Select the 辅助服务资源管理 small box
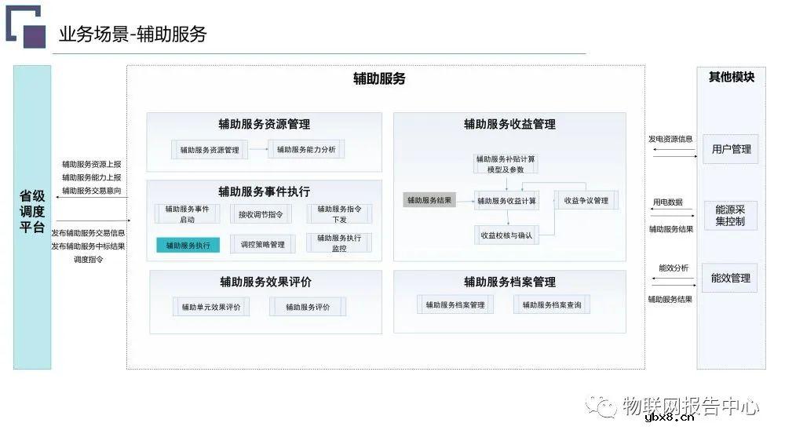This screenshot has width=785, height=441. 210,150
